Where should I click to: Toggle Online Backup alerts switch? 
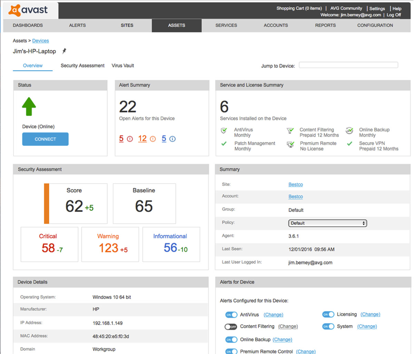(x=231, y=340)
